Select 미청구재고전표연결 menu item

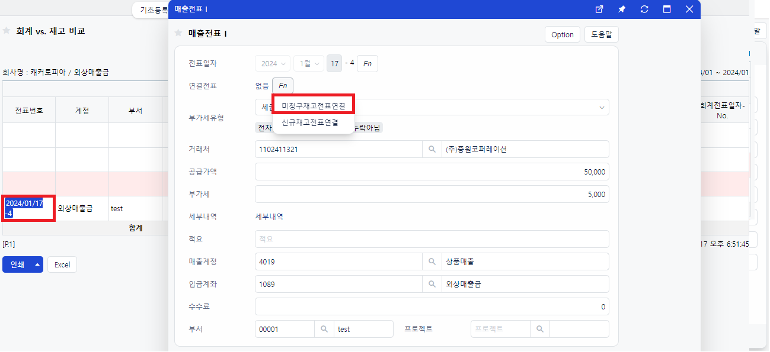coord(313,106)
